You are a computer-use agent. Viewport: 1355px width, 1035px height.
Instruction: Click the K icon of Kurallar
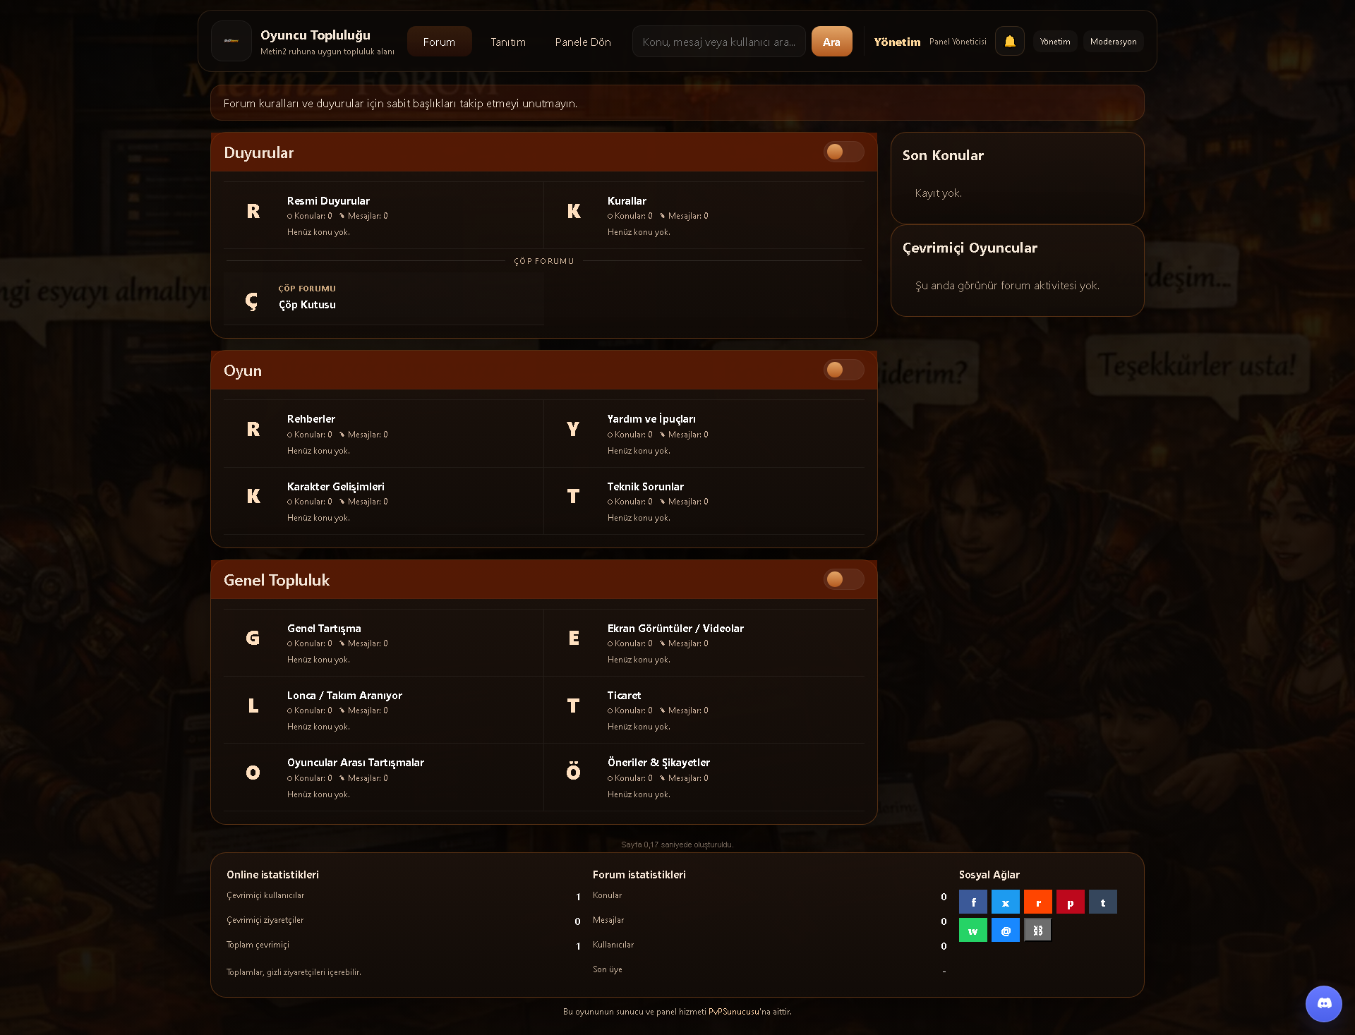click(x=573, y=211)
